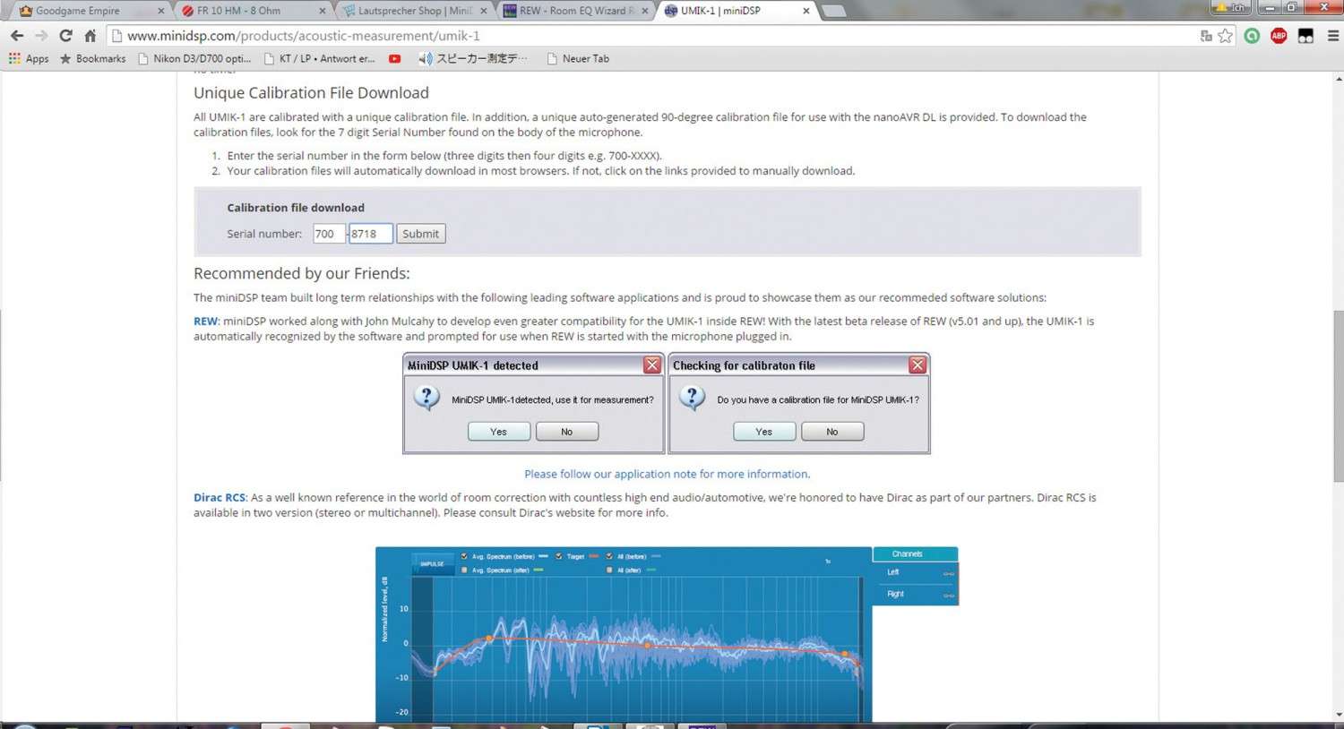Click the serial number field containing 8718
1344x729 pixels.
[371, 234]
